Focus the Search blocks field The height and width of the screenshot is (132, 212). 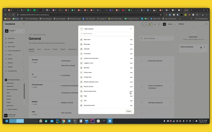tap(106, 34)
